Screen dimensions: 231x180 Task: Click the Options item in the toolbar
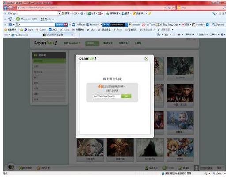coord(218,25)
